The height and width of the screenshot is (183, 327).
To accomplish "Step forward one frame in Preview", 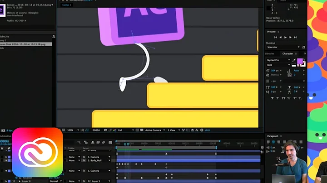I will pyautogui.click(x=290, y=37).
